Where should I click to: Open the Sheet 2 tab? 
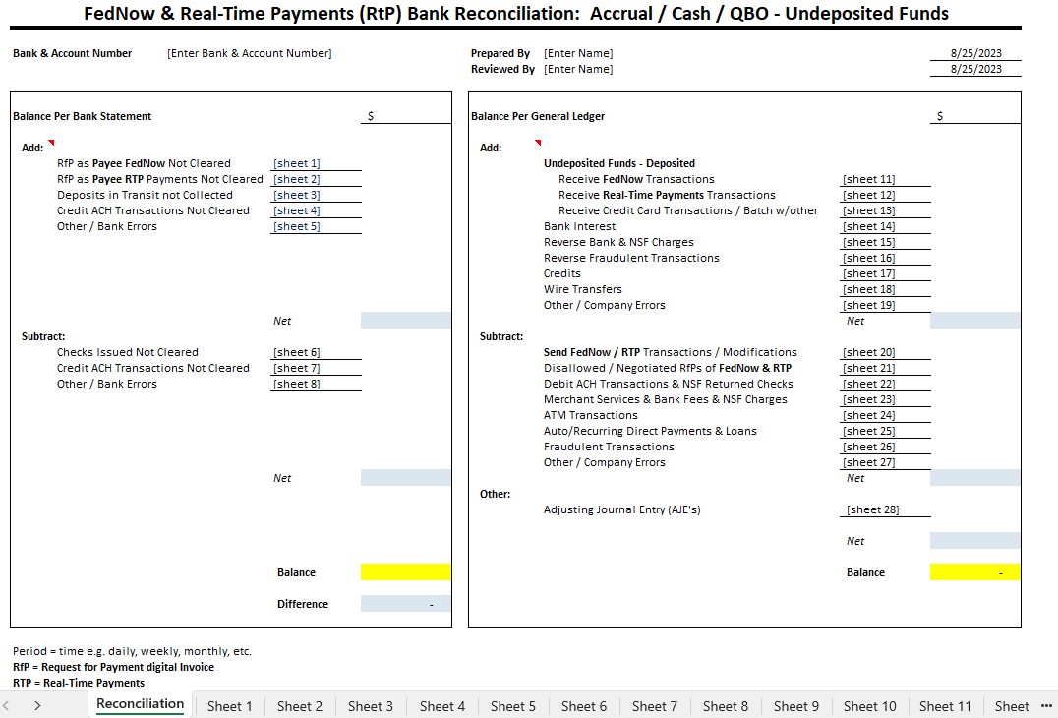(300, 706)
